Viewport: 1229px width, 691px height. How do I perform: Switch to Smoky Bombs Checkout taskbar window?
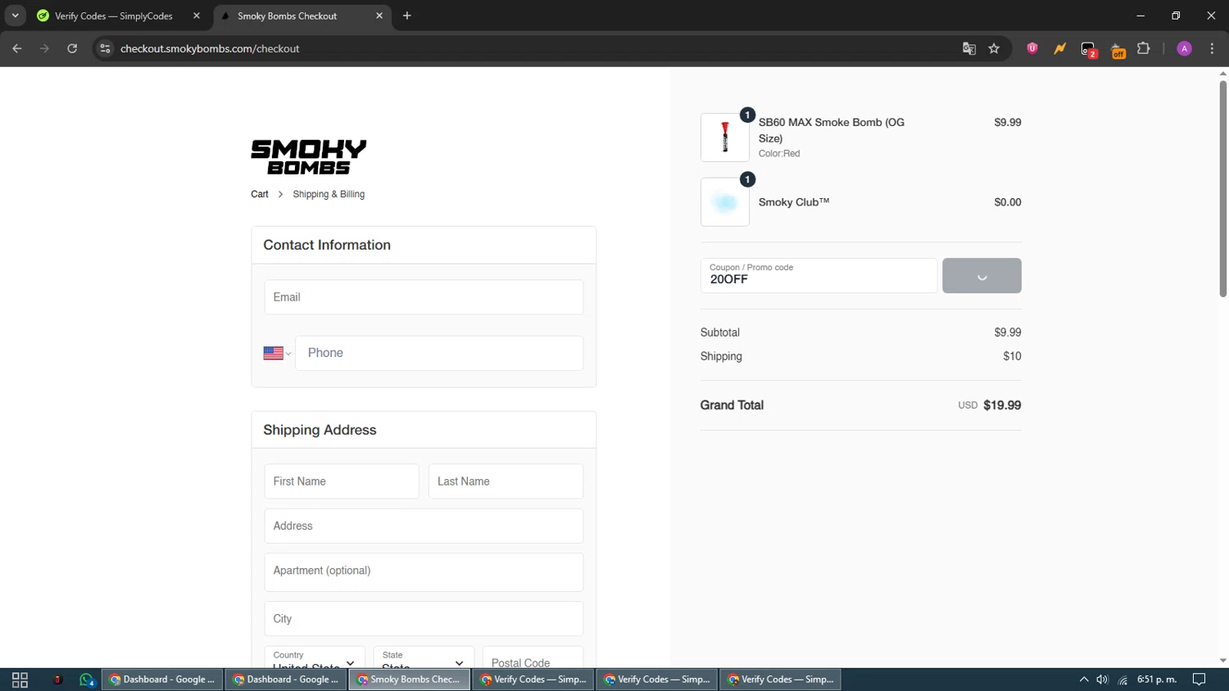[x=410, y=680]
